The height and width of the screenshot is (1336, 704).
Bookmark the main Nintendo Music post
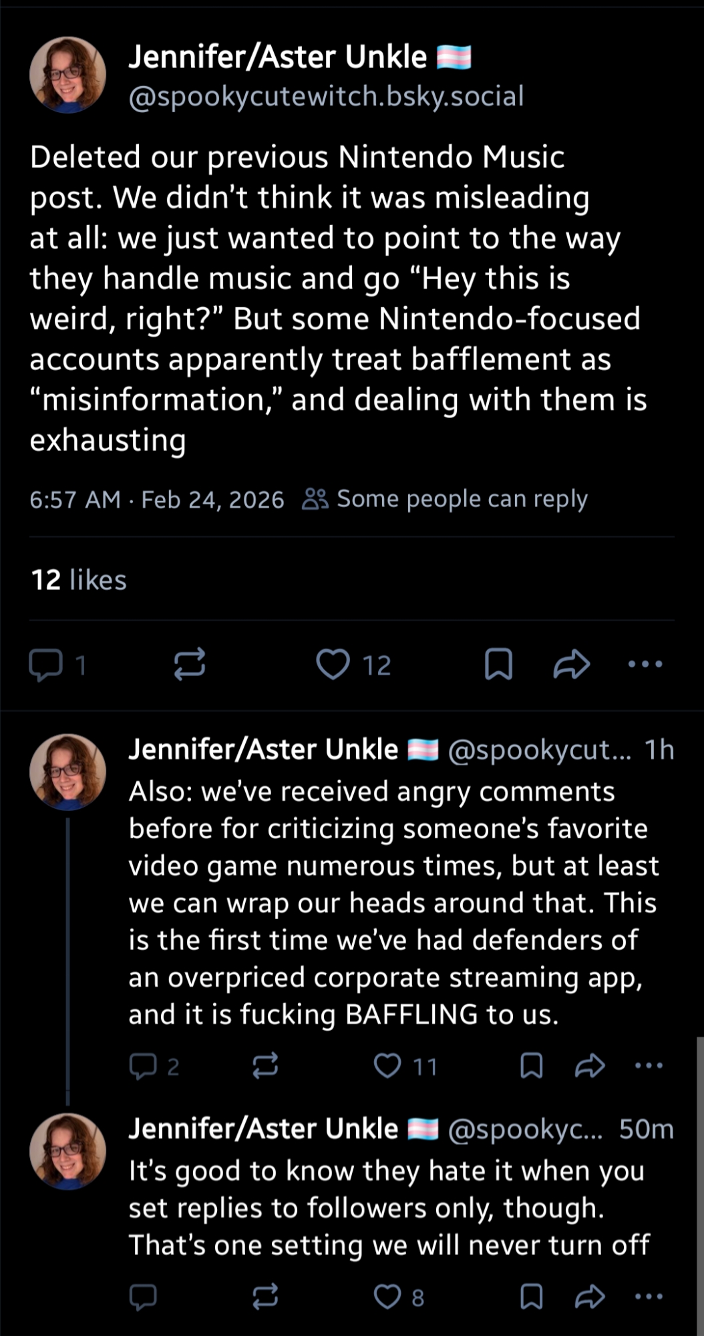pyautogui.click(x=498, y=665)
